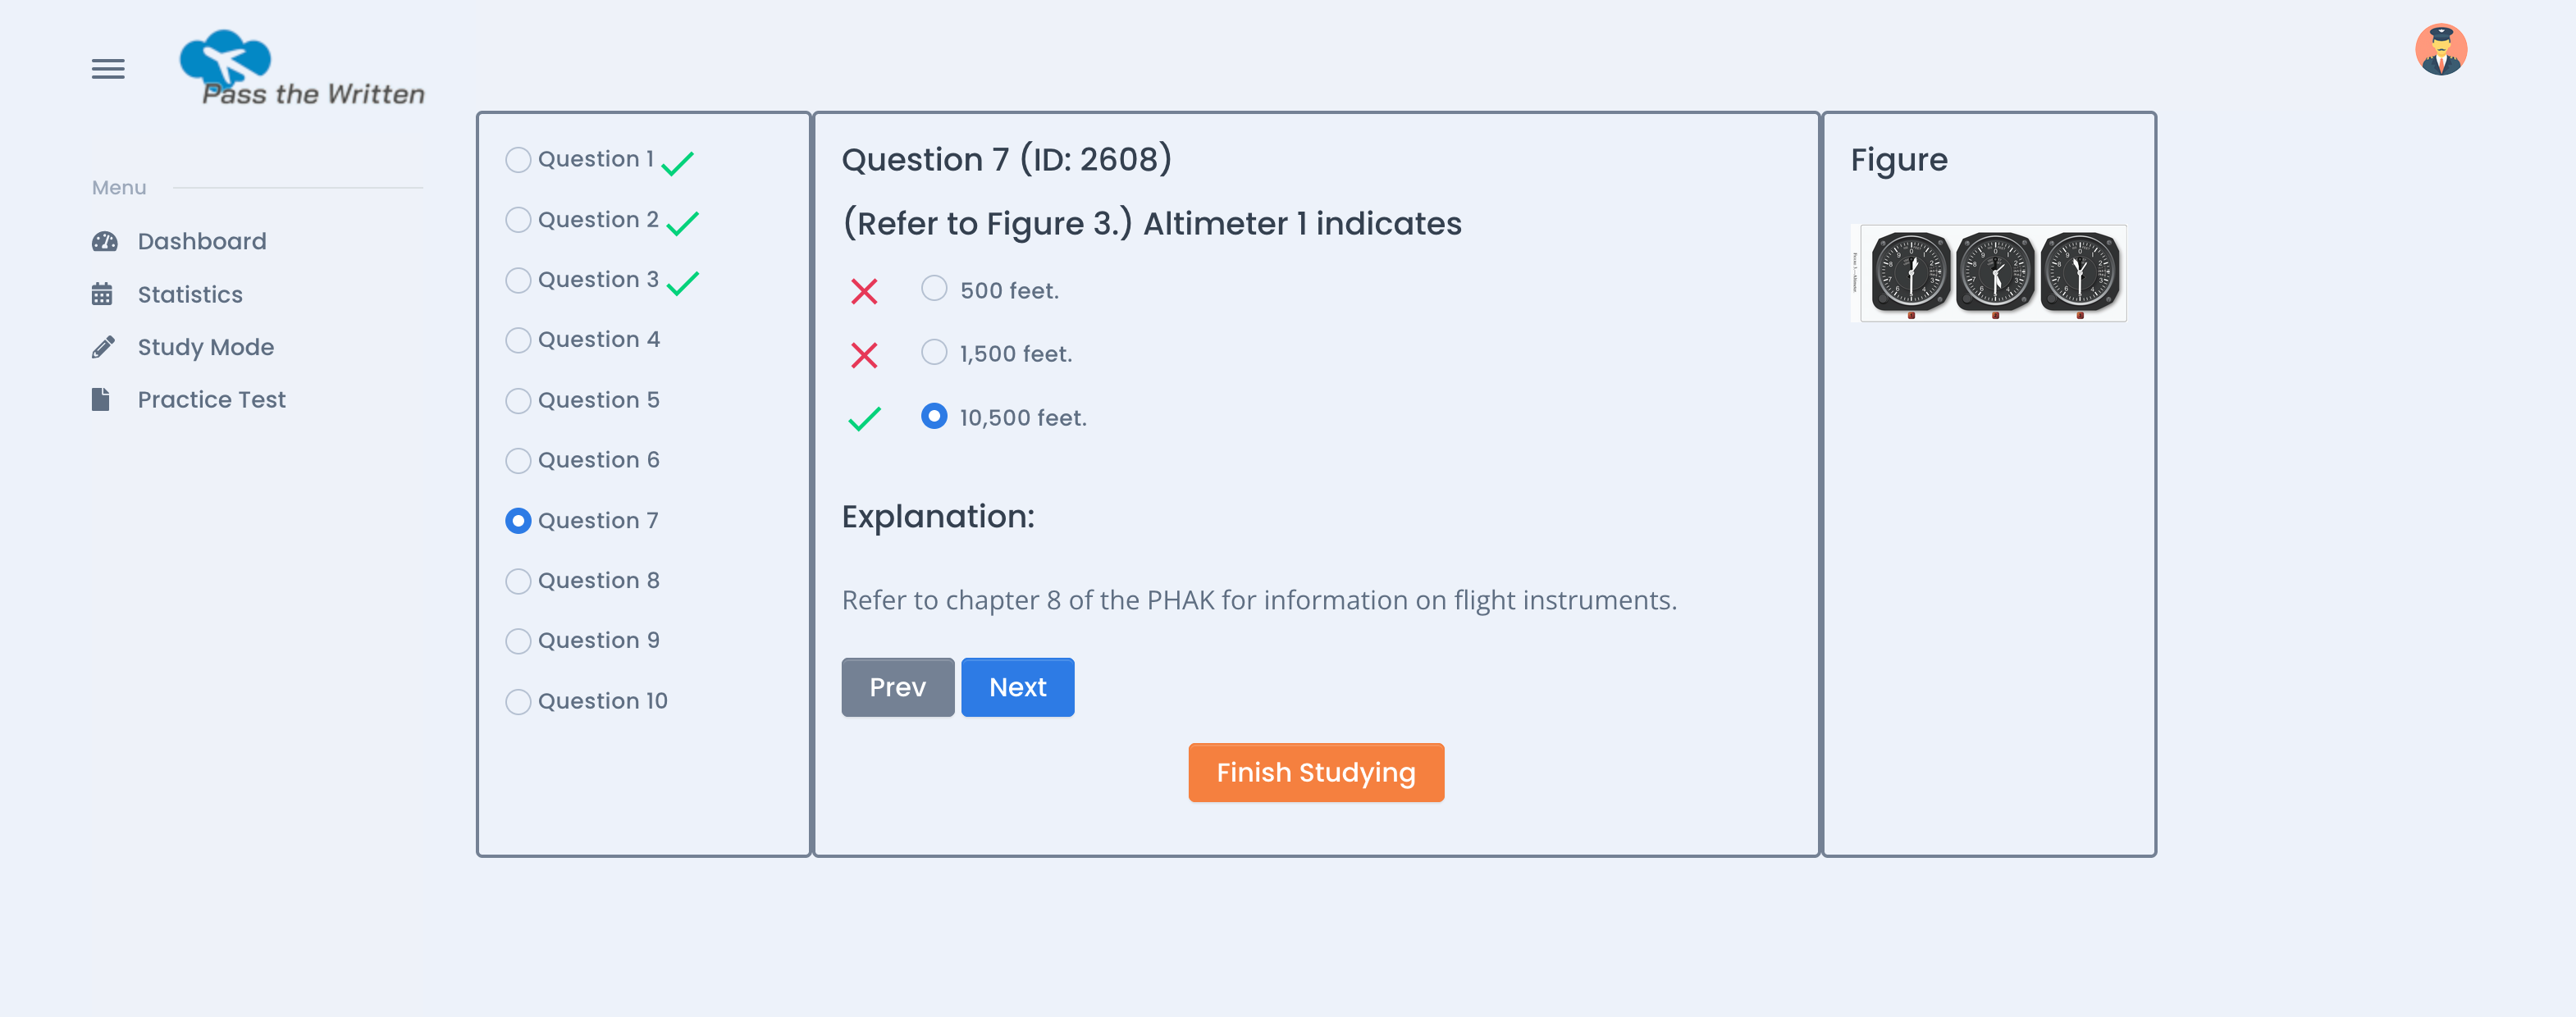The height and width of the screenshot is (1017, 2576).
Task: Click the Study Mode pencil icon
Action: click(x=103, y=347)
